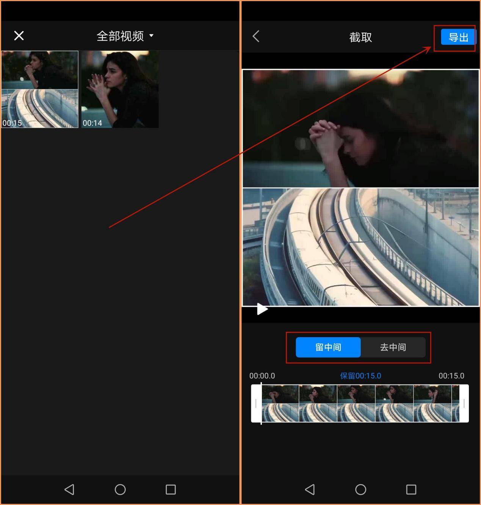Image resolution: width=481 pixels, height=505 pixels.
Task: Click the 00:00.0 start time label
Action: pos(262,376)
